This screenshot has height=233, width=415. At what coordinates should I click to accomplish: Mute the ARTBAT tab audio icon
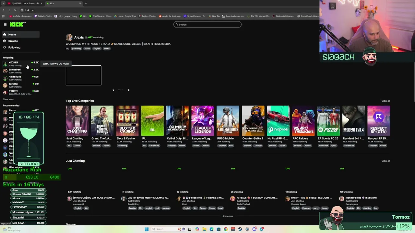(38, 3)
